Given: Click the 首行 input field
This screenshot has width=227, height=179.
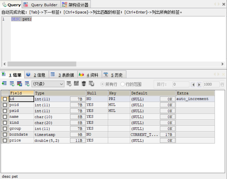Looking at the screenshot, I should click(181, 84).
